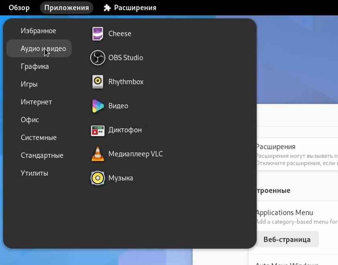Click the puzzle piece Расширения icon

[107, 8]
